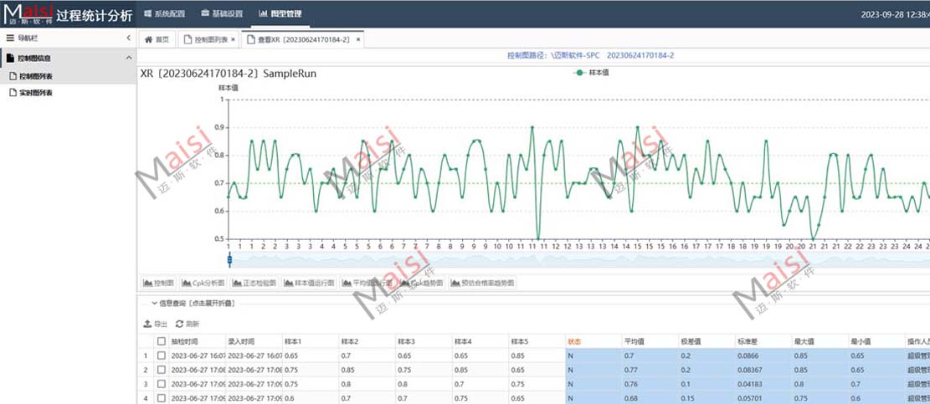Open the 预估合格率趋势图 chart

point(484,283)
